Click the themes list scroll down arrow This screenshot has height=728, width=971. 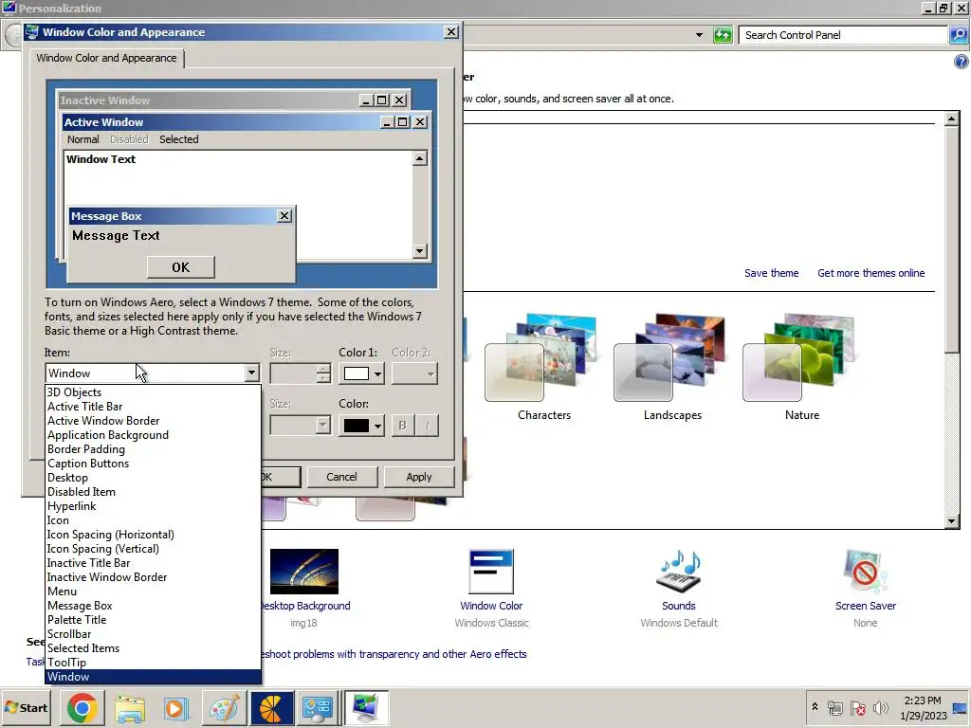pos(952,521)
